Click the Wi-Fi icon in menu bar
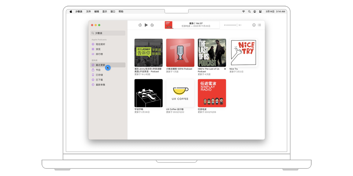This screenshot has width=353, height=176. click(243, 11)
